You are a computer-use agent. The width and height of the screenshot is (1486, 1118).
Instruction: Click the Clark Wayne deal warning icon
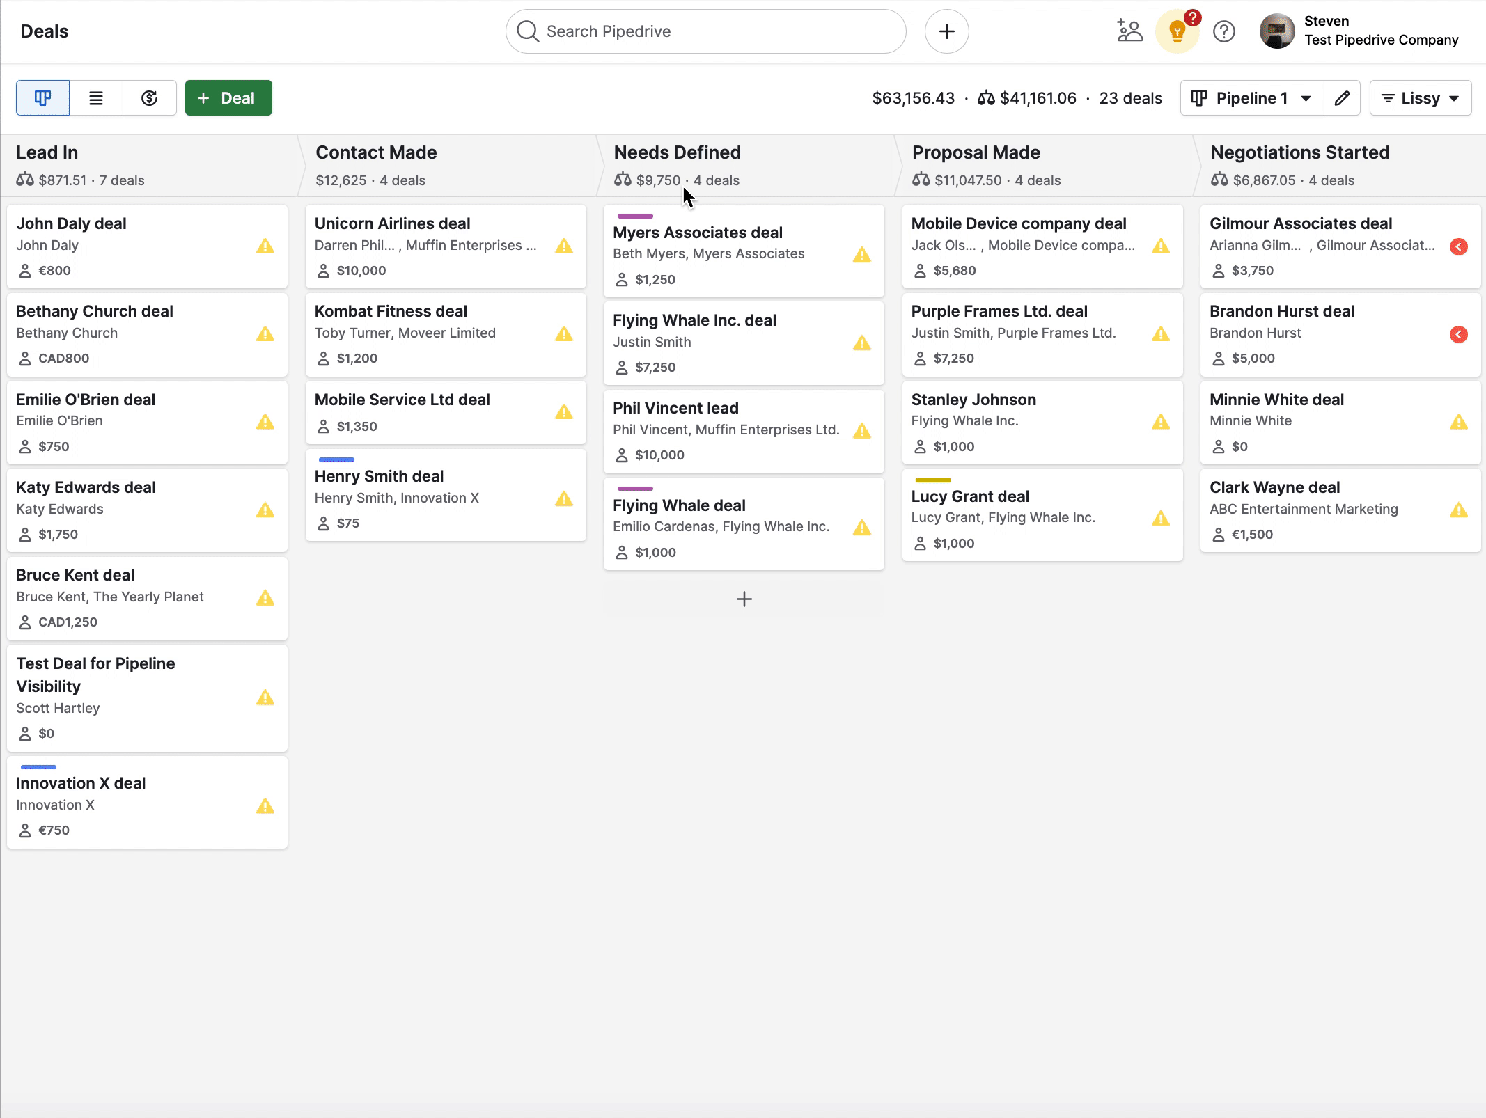[x=1459, y=510]
